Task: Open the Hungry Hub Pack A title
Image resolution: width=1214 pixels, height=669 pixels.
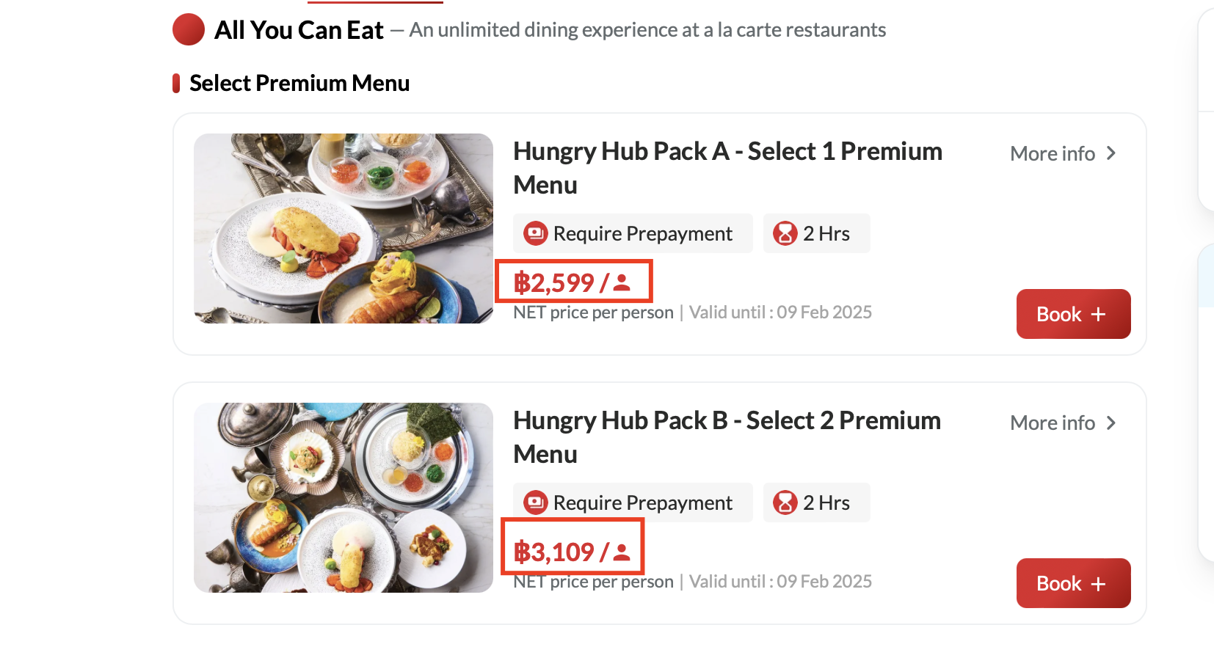Action: (x=727, y=167)
